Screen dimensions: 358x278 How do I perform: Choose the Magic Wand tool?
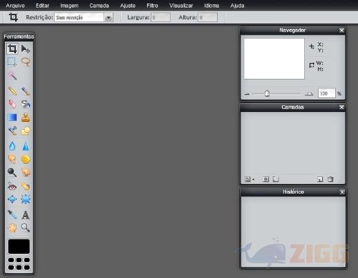pos(12,75)
